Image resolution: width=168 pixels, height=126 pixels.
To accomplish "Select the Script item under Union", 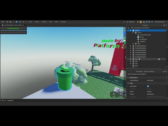I will pyautogui.click(x=142, y=37).
